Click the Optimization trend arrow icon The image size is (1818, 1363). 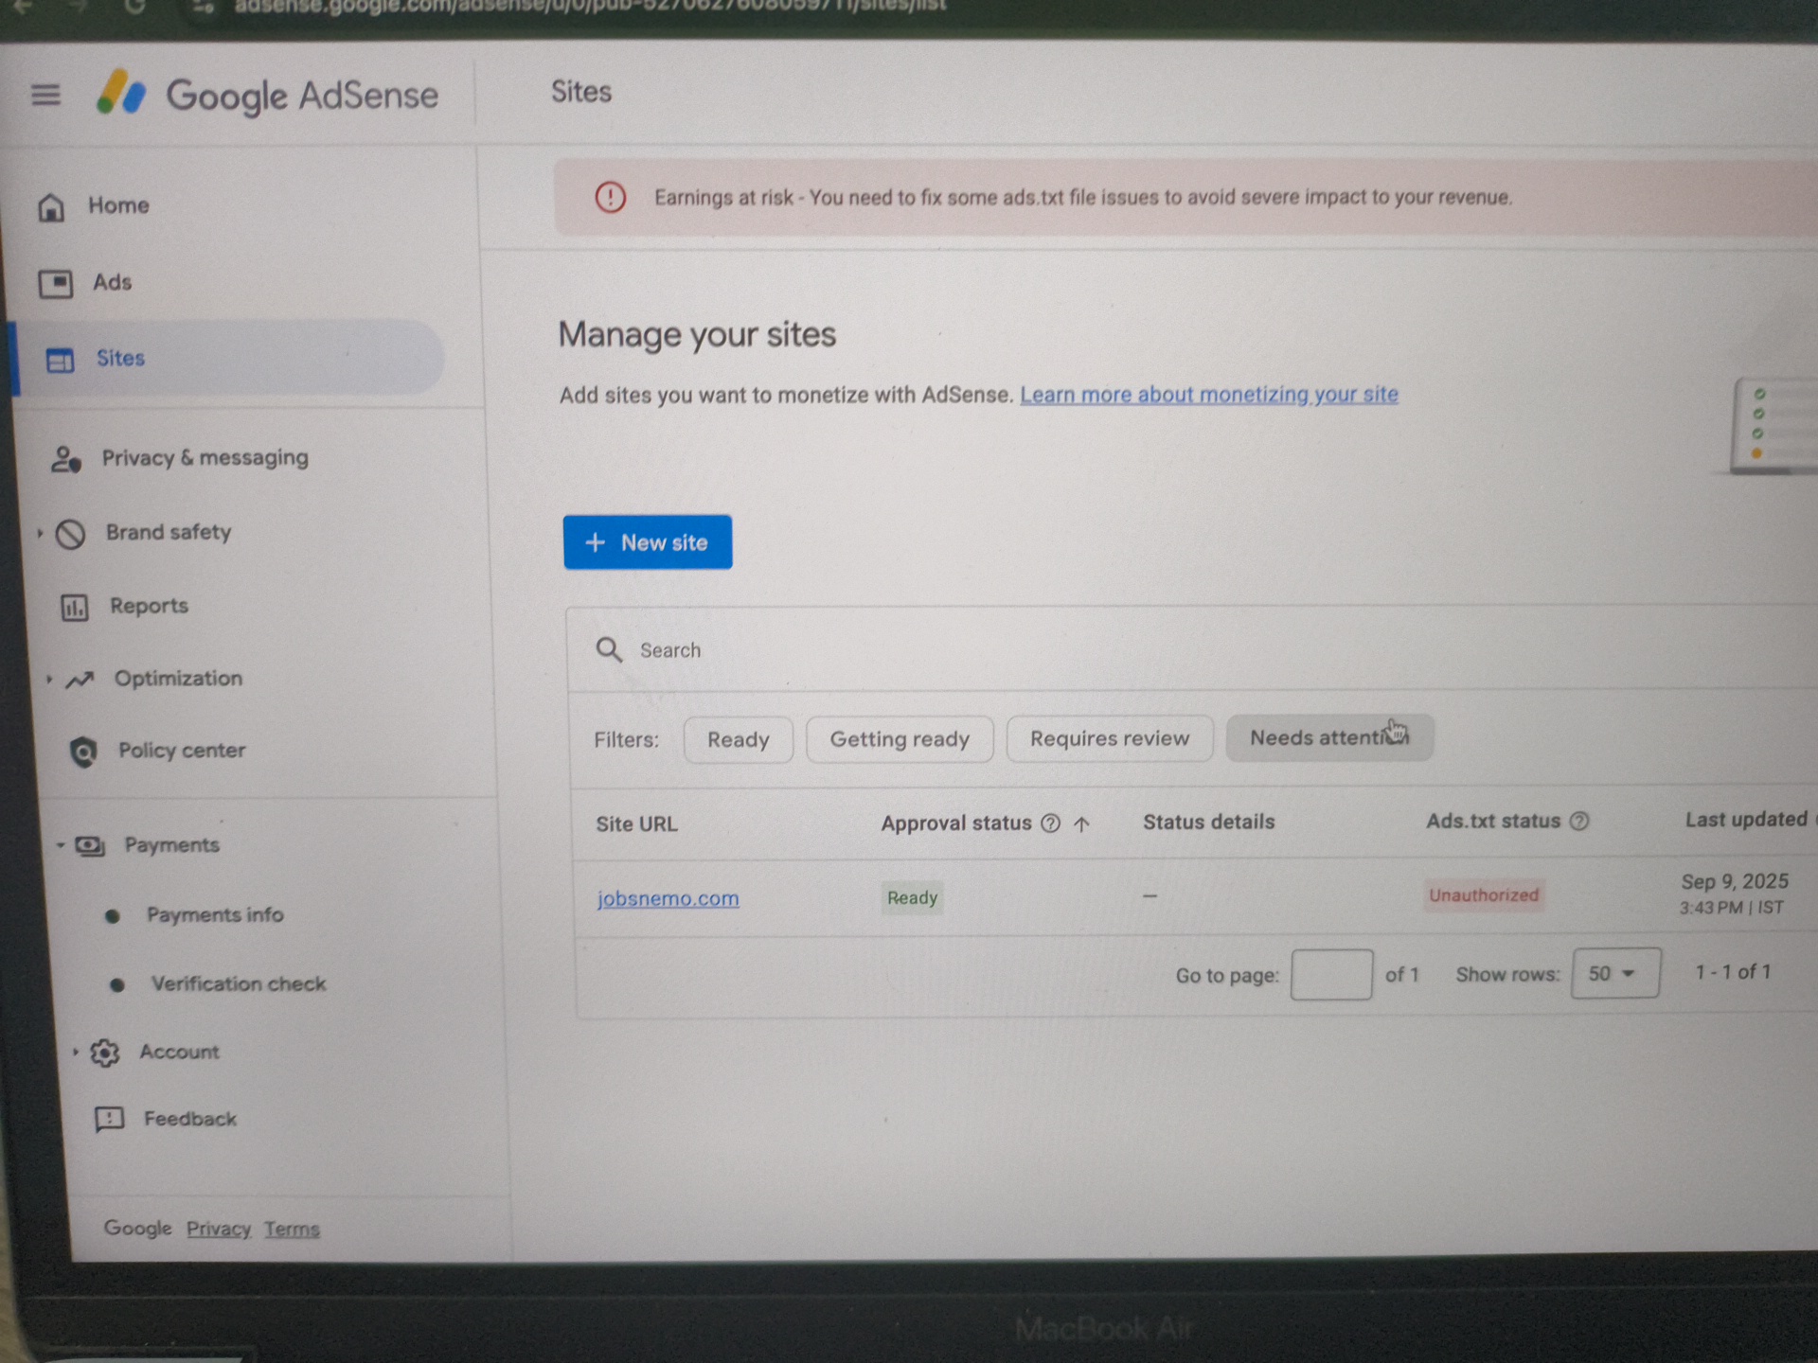pyautogui.click(x=80, y=680)
